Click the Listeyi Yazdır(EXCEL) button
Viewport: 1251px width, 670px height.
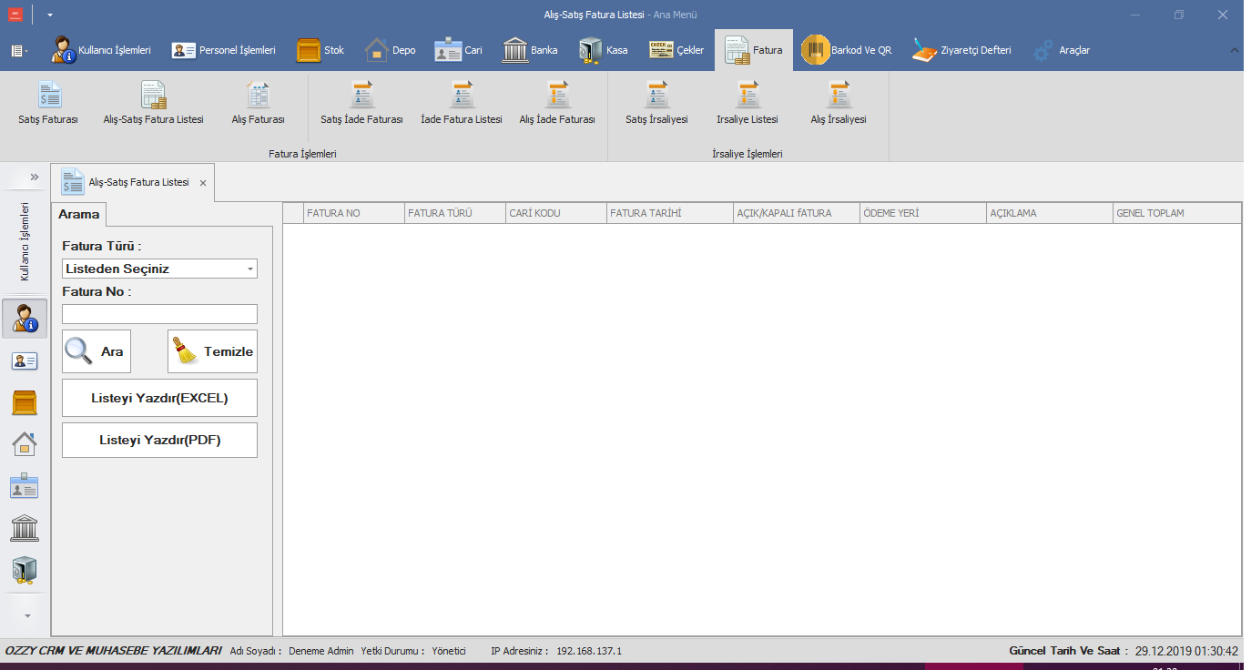point(159,398)
